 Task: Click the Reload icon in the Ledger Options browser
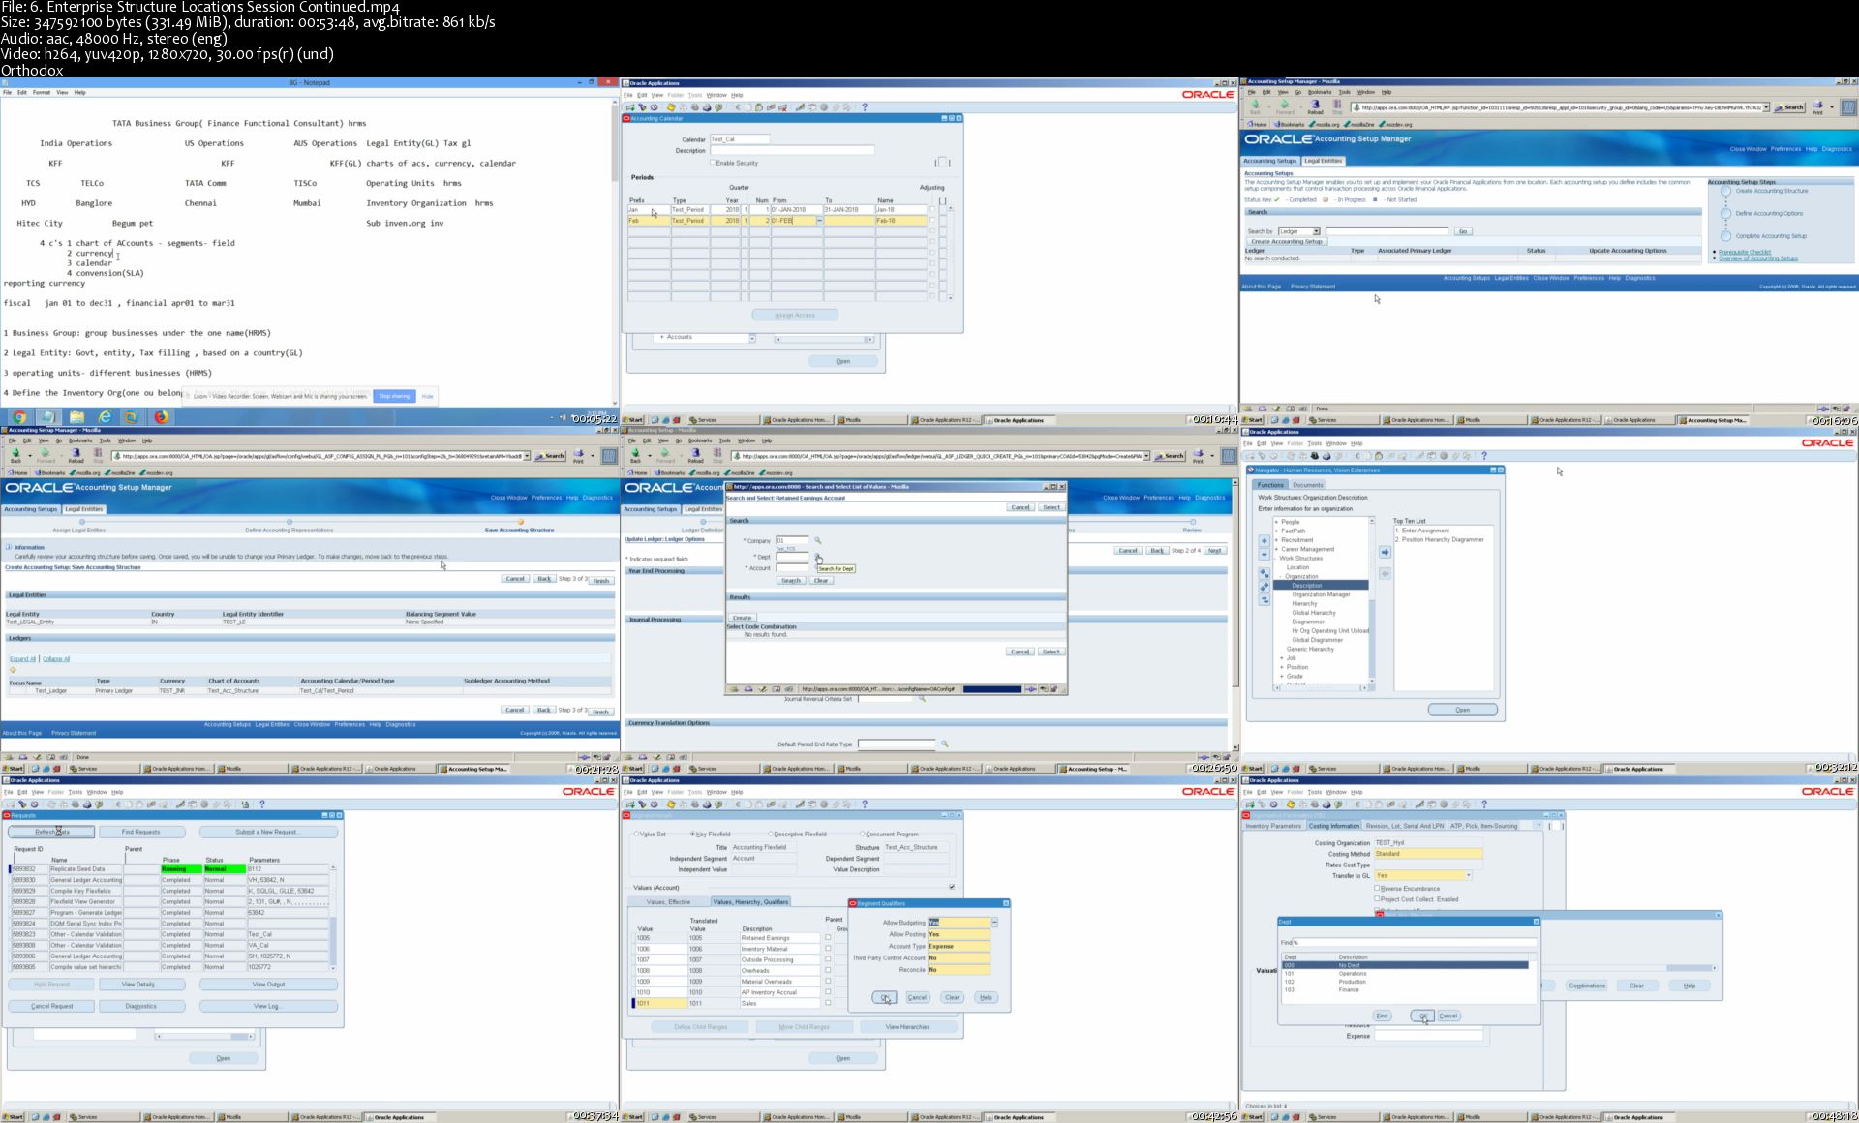coord(695,456)
